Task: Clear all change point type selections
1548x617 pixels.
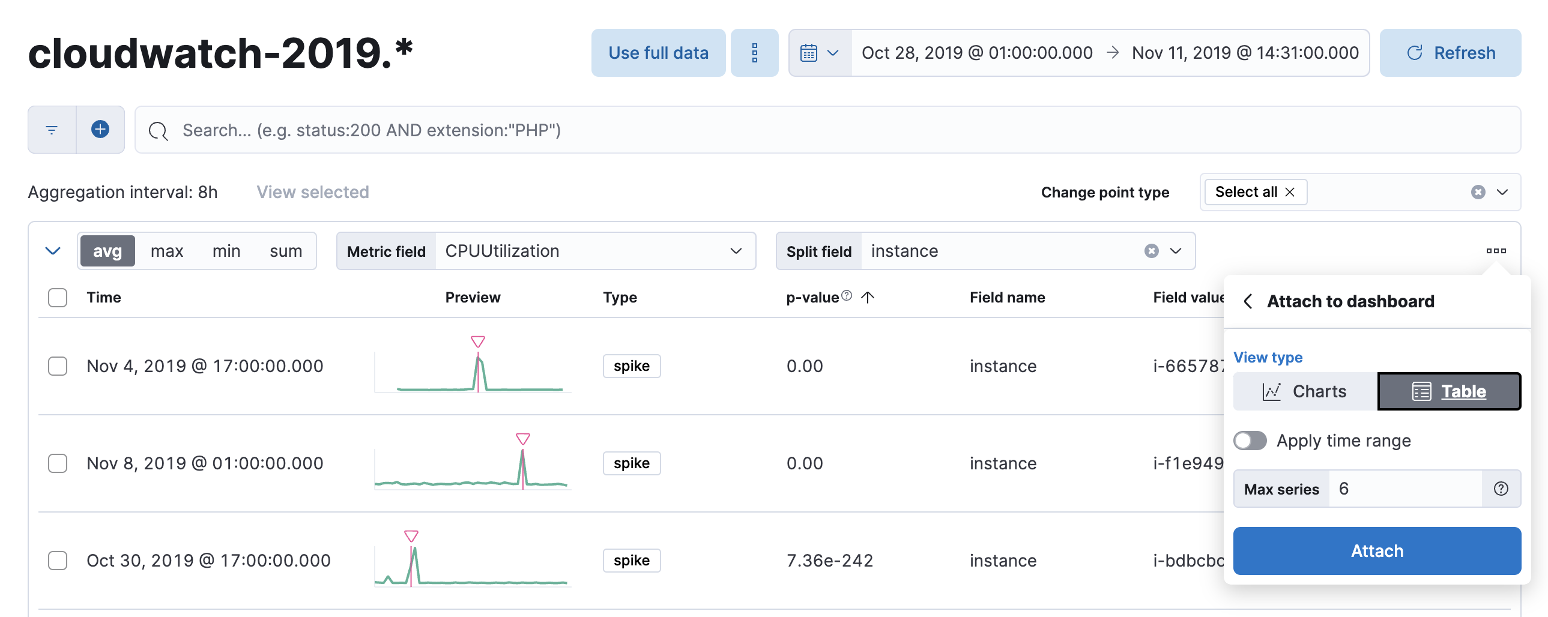Action: pos(1478,191)
